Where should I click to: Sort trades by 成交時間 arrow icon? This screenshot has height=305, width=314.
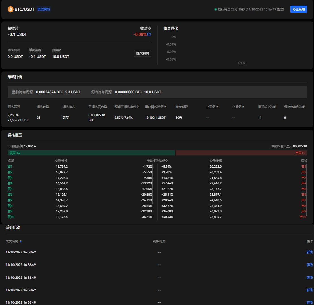(21, 241)
